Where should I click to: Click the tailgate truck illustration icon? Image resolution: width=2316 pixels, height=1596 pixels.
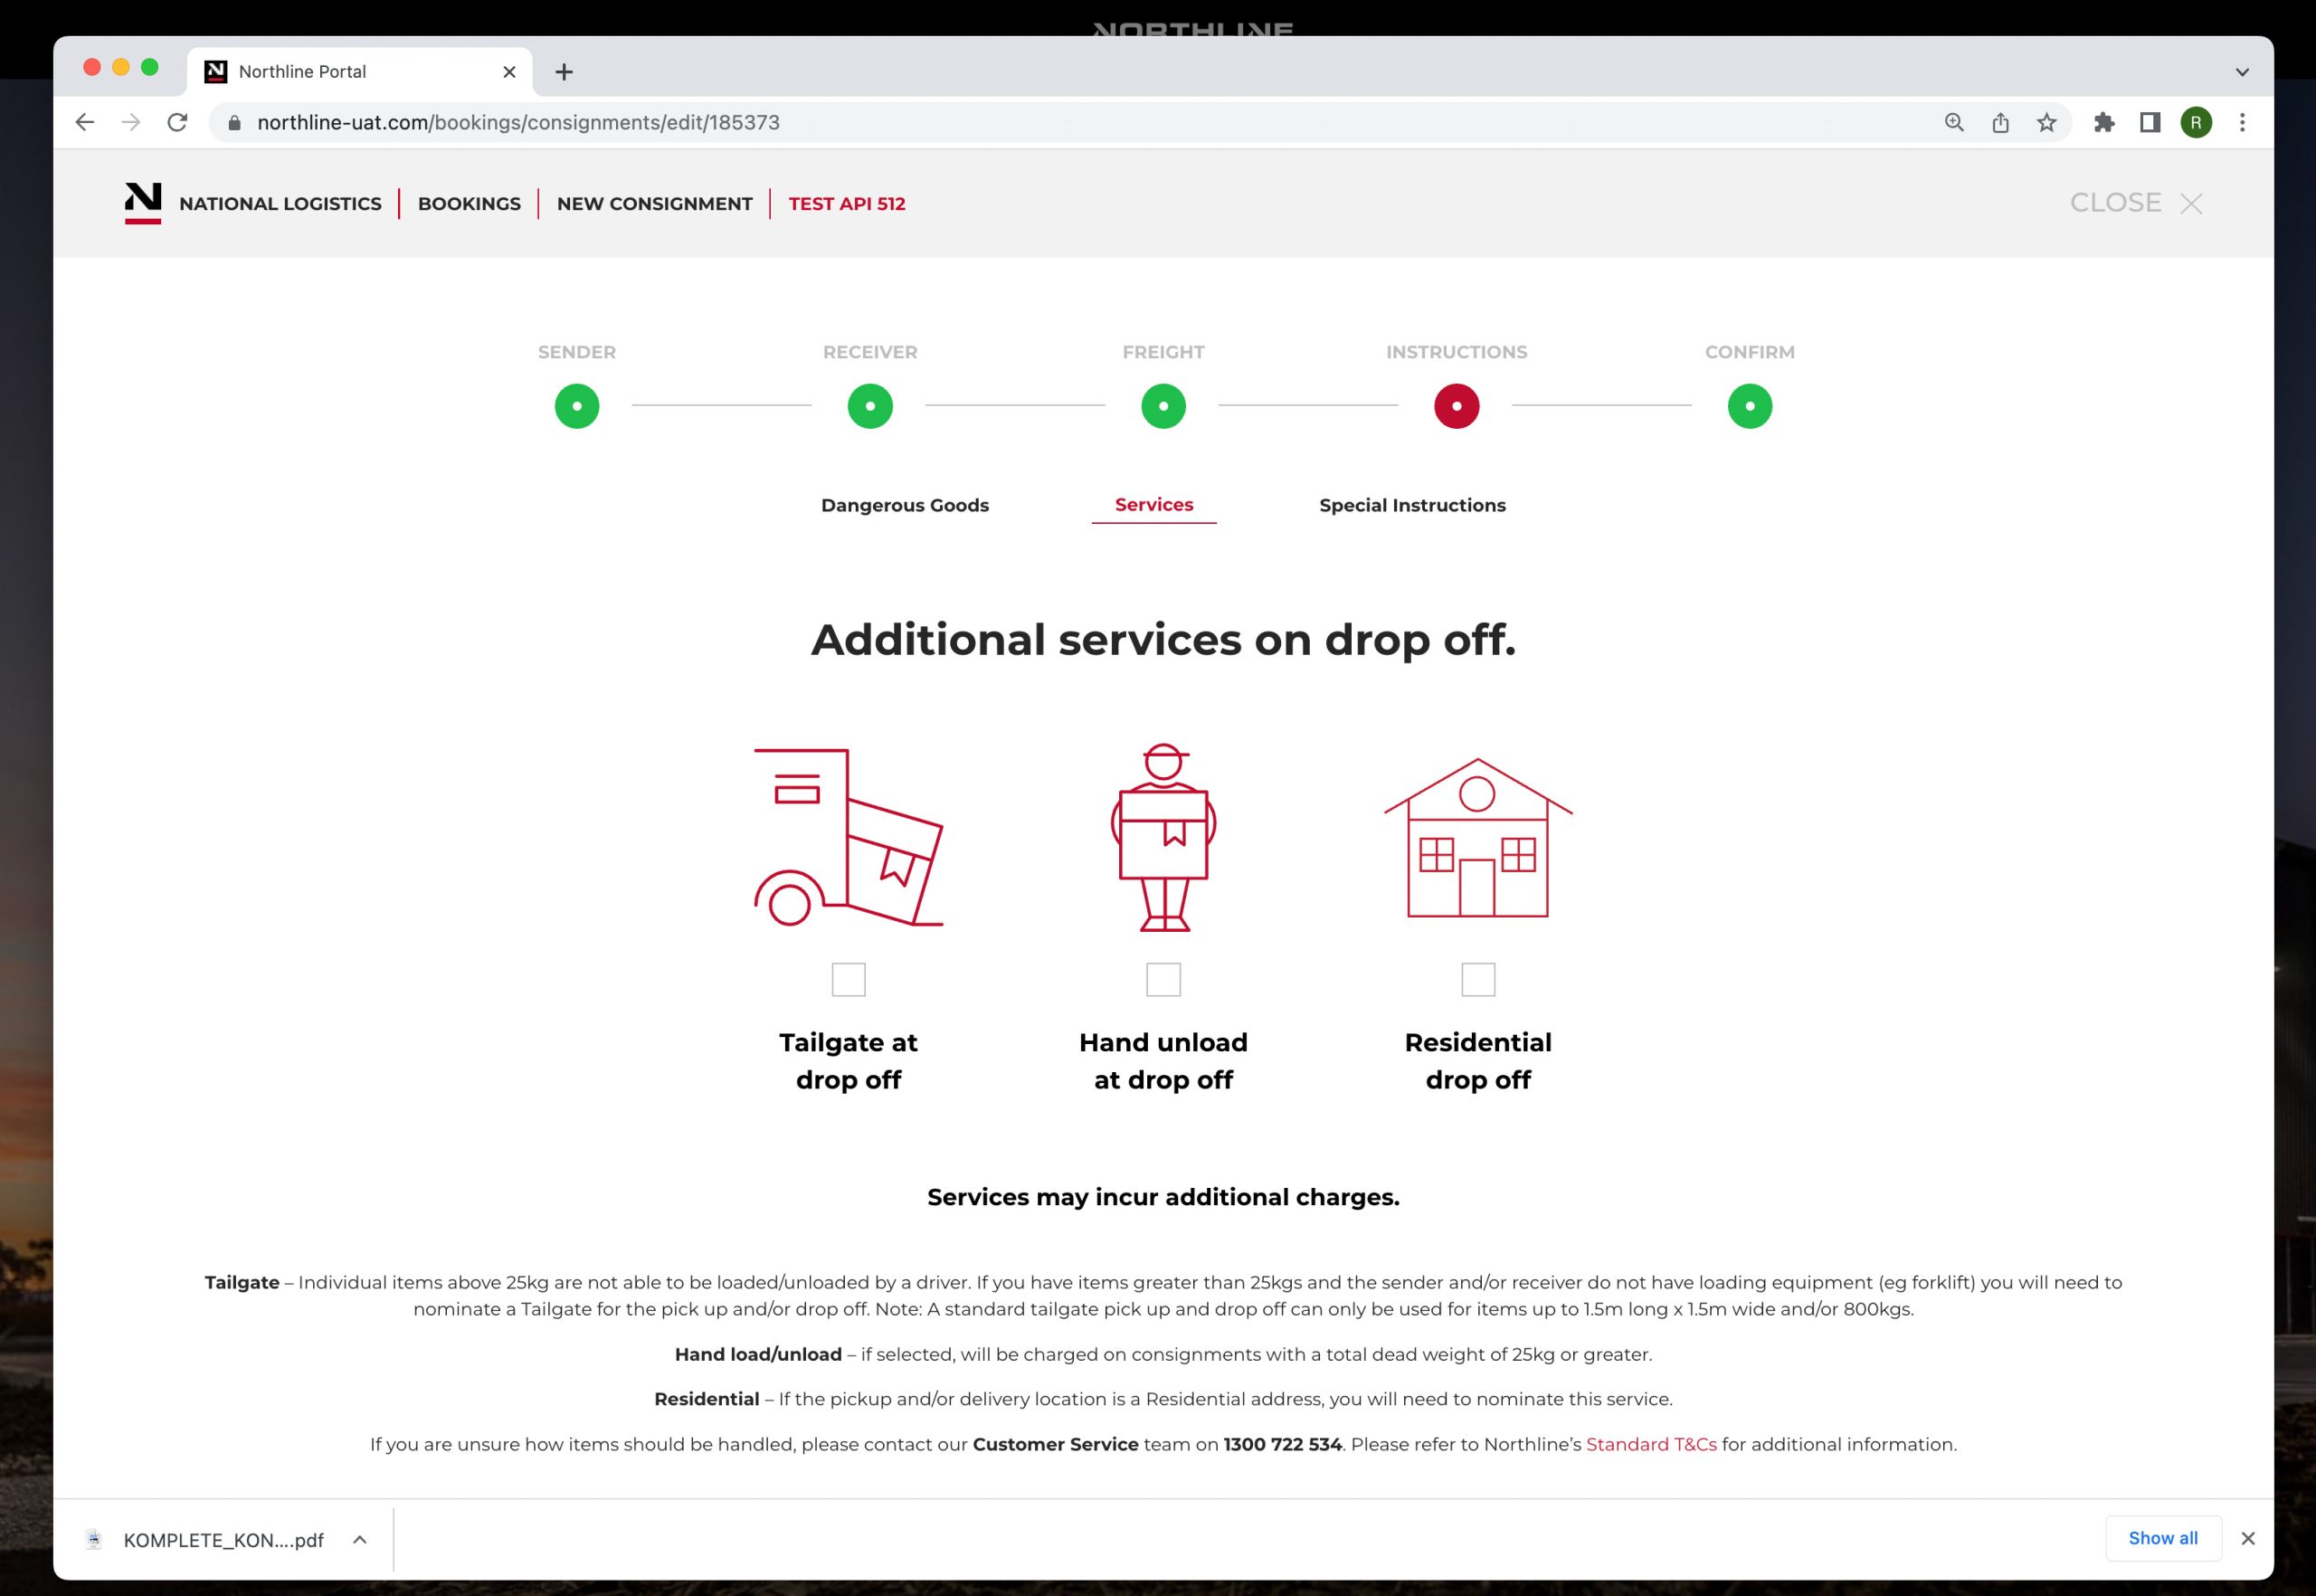click(848, 838)
